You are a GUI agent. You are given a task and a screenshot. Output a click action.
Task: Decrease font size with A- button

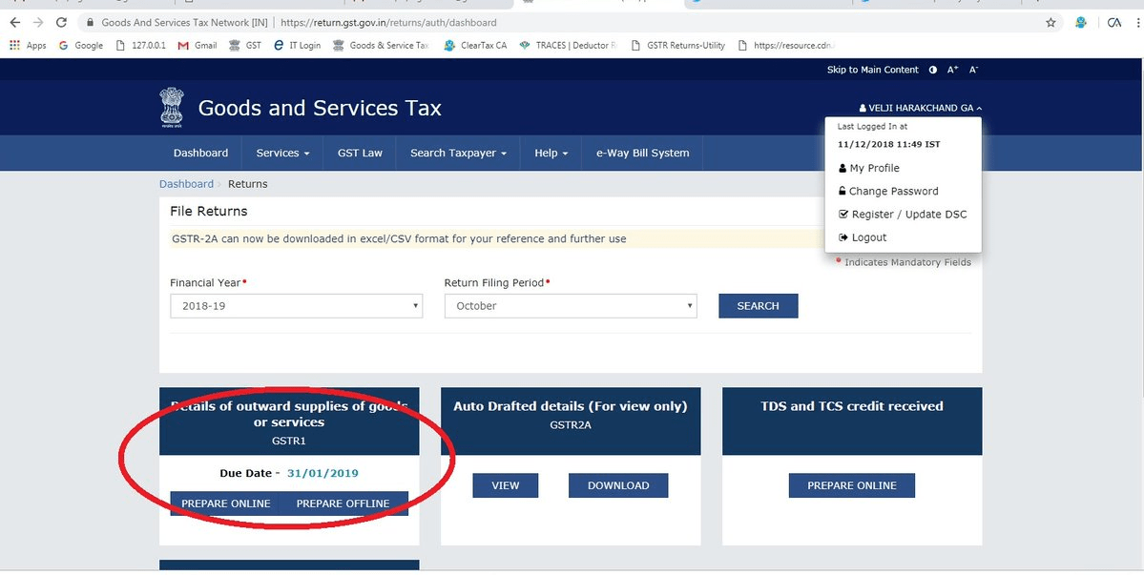point(973,70)
